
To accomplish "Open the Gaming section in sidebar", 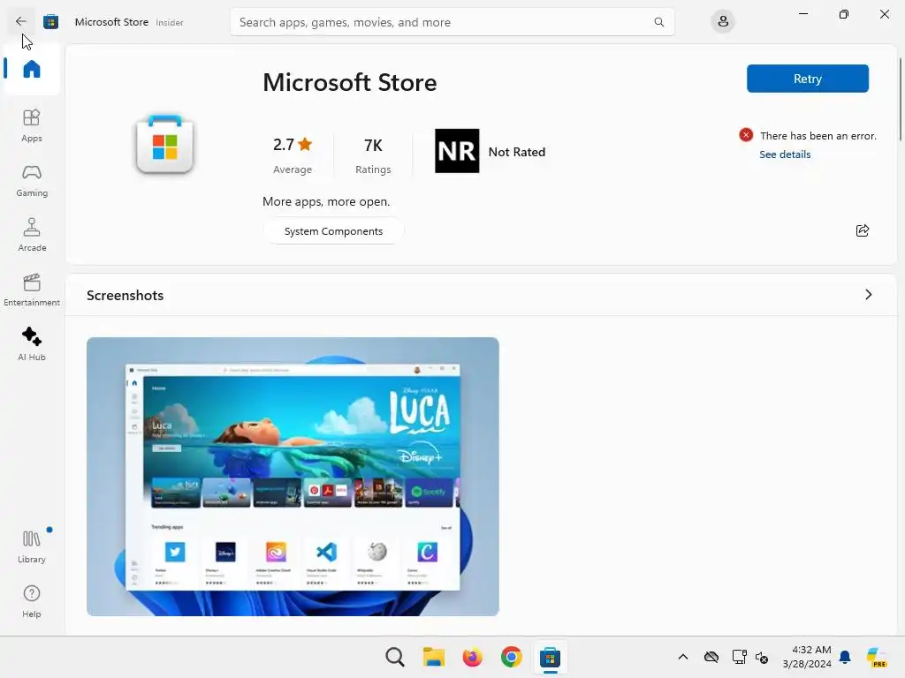I will coord(32,180).
